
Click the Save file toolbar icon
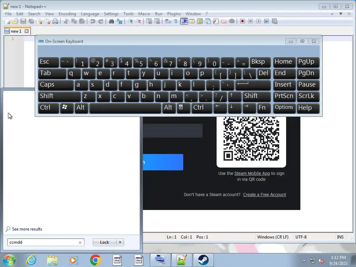23,21
